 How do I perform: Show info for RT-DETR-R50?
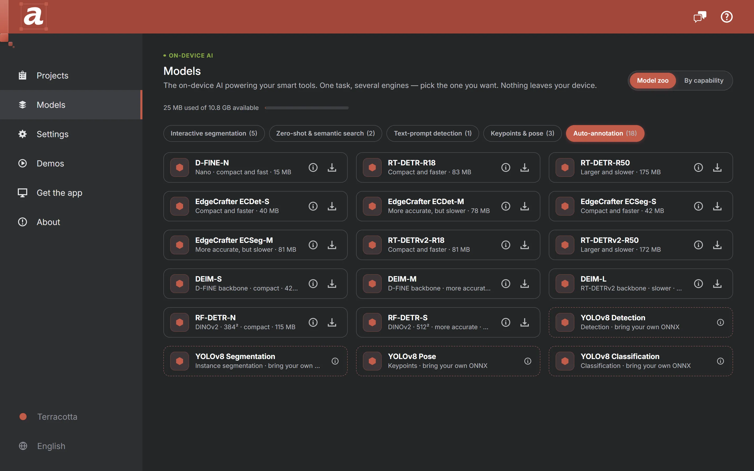pyautogui.click(x=698, y=167)
